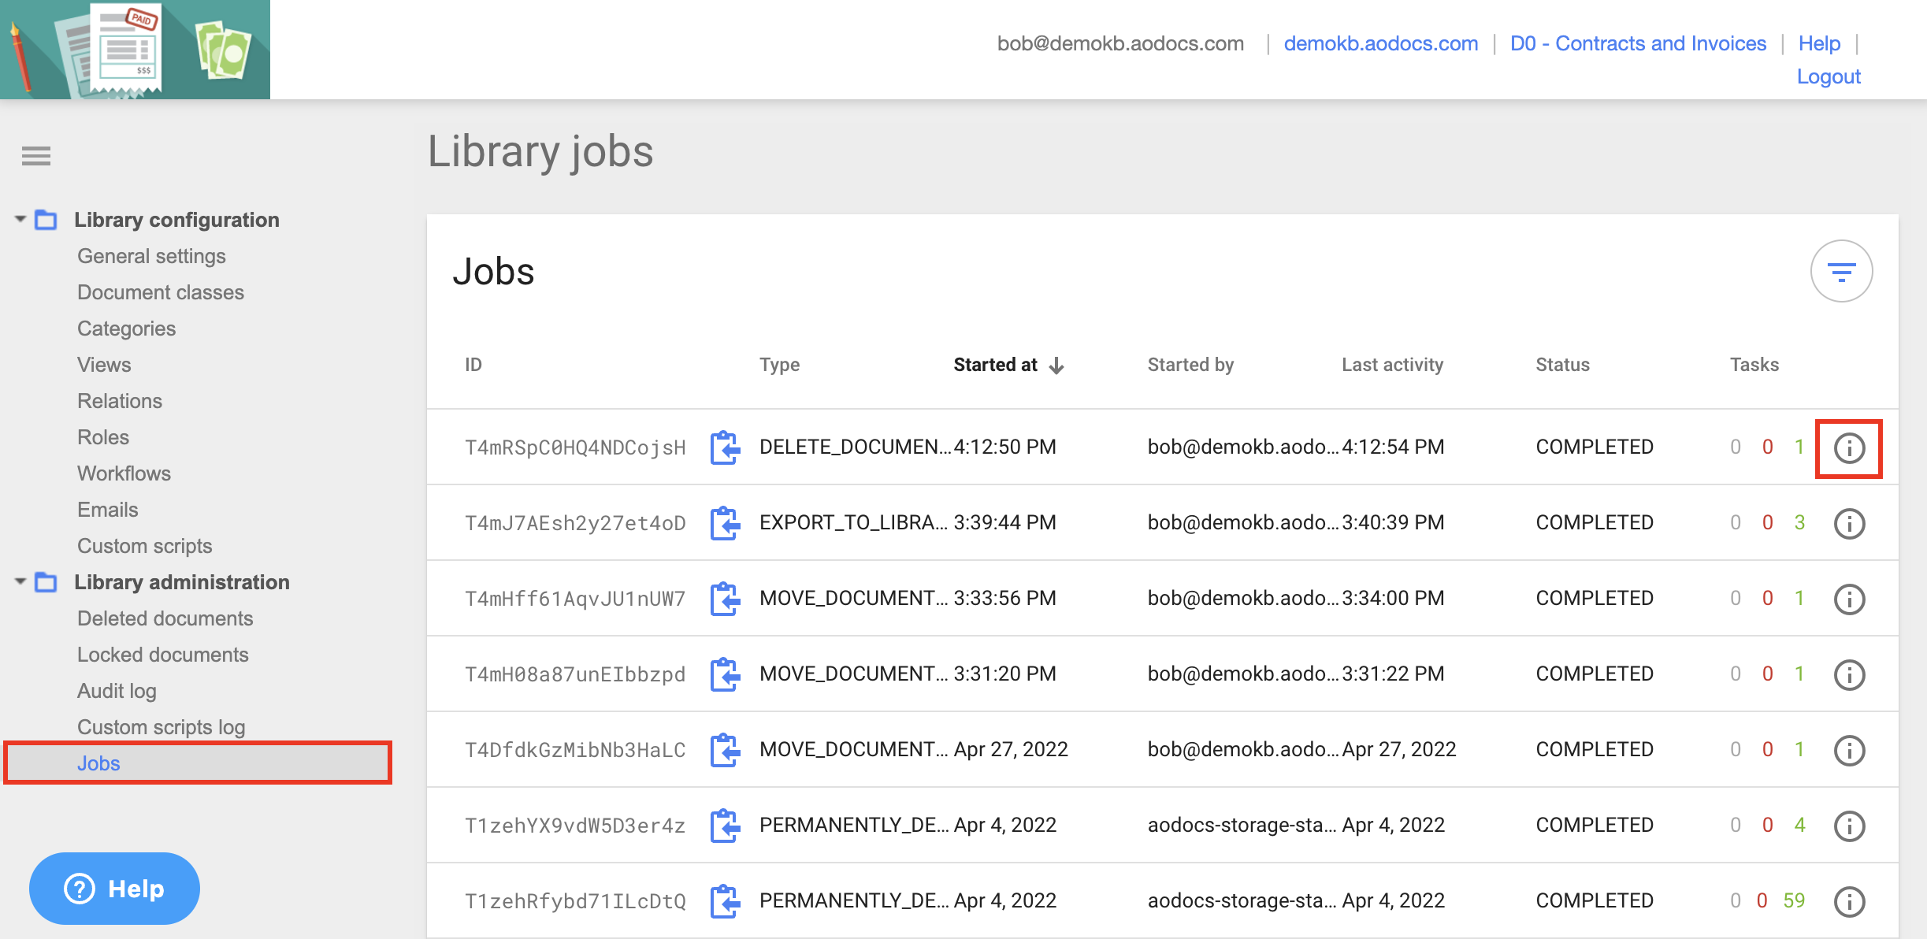Screen dimensions: 1927x939
Task: Open info for job T1zehRfybd71ILcDtQ
Action: tap(1849, 902)
